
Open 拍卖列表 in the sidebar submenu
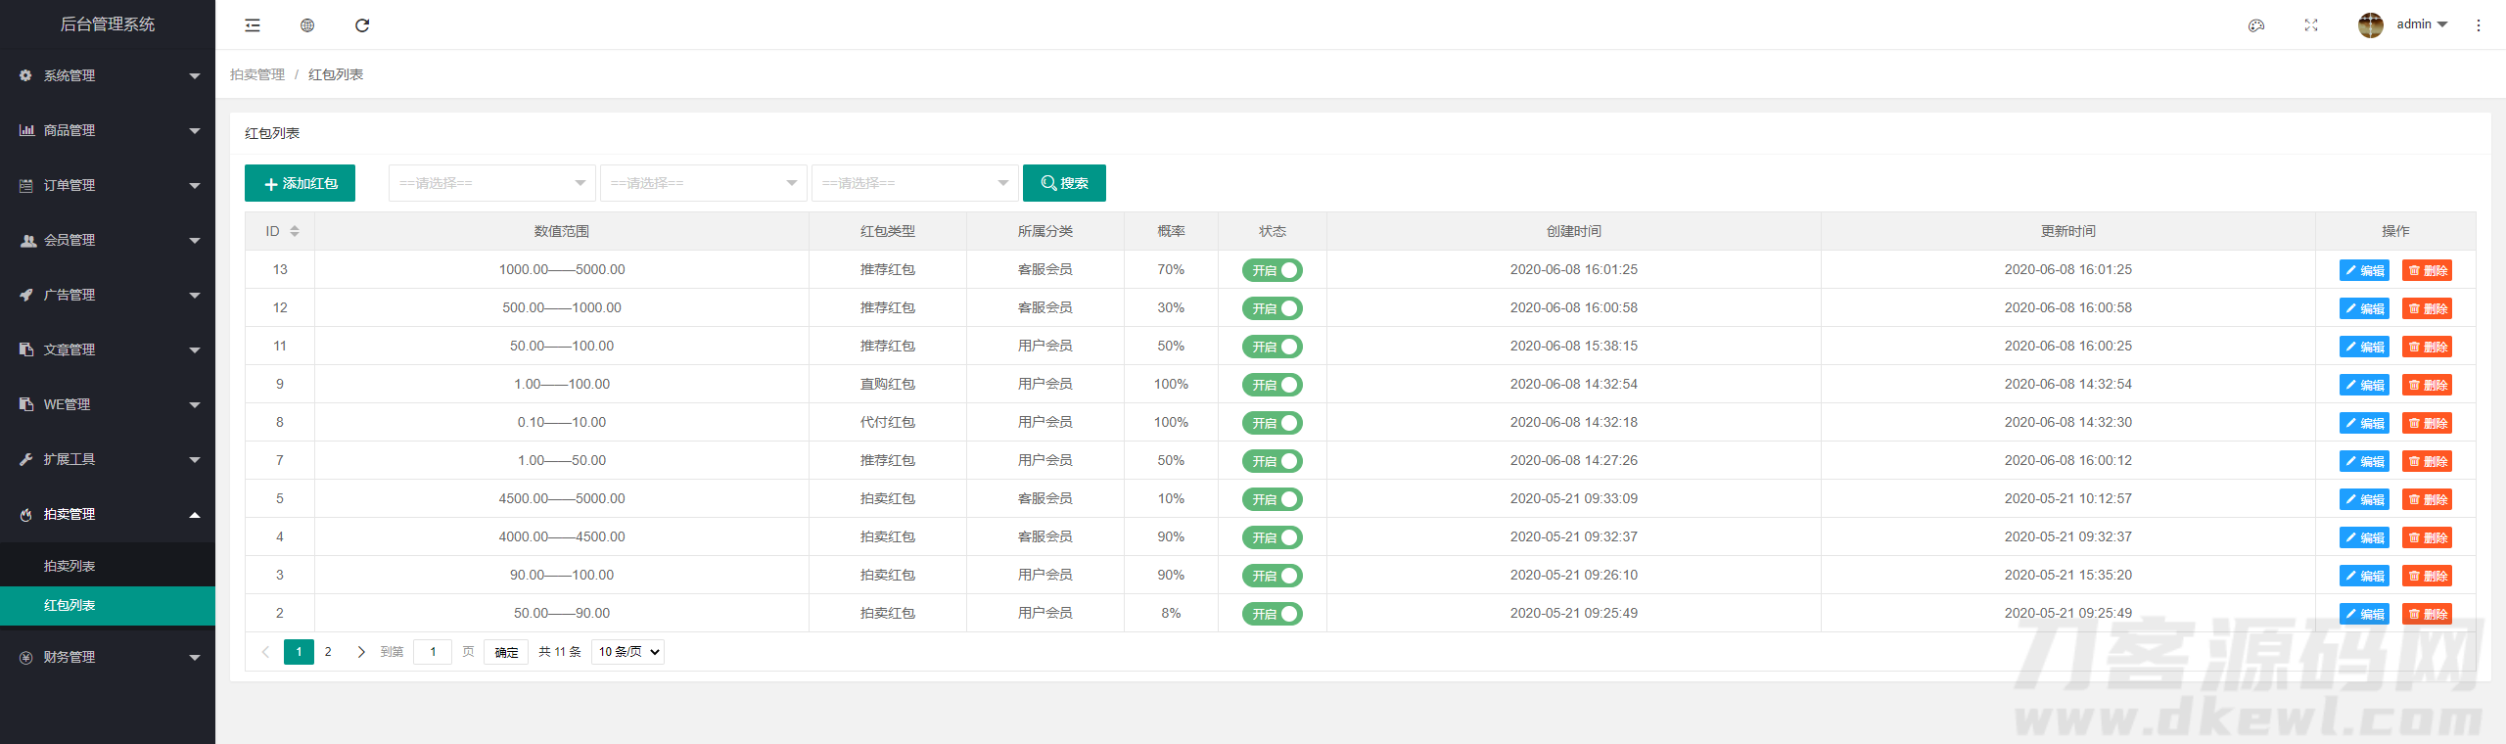pos(70,566)
